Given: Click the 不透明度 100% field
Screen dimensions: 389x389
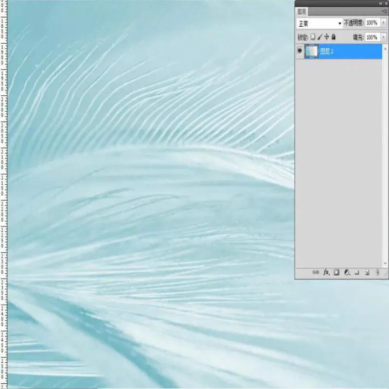Looking at the screenshot, I should pyautogui.click(x=372, y=23).
